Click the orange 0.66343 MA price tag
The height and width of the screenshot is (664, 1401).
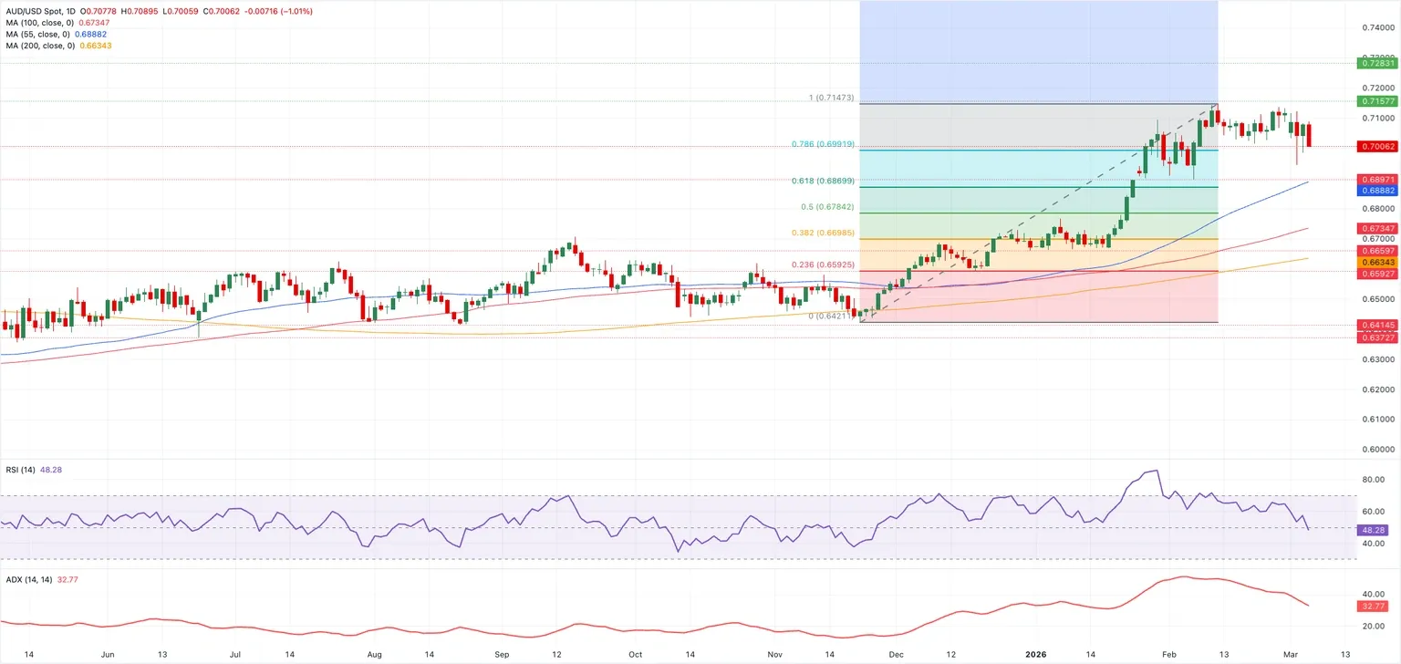(x=1378, y=262)
